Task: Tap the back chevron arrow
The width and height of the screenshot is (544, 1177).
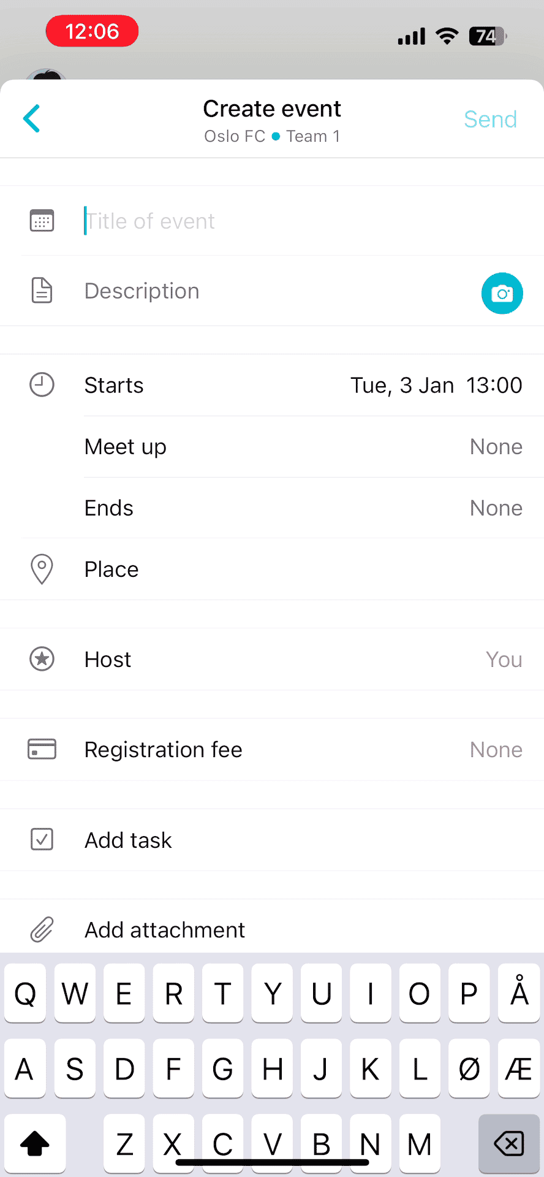Action: [x=32, y=118]
